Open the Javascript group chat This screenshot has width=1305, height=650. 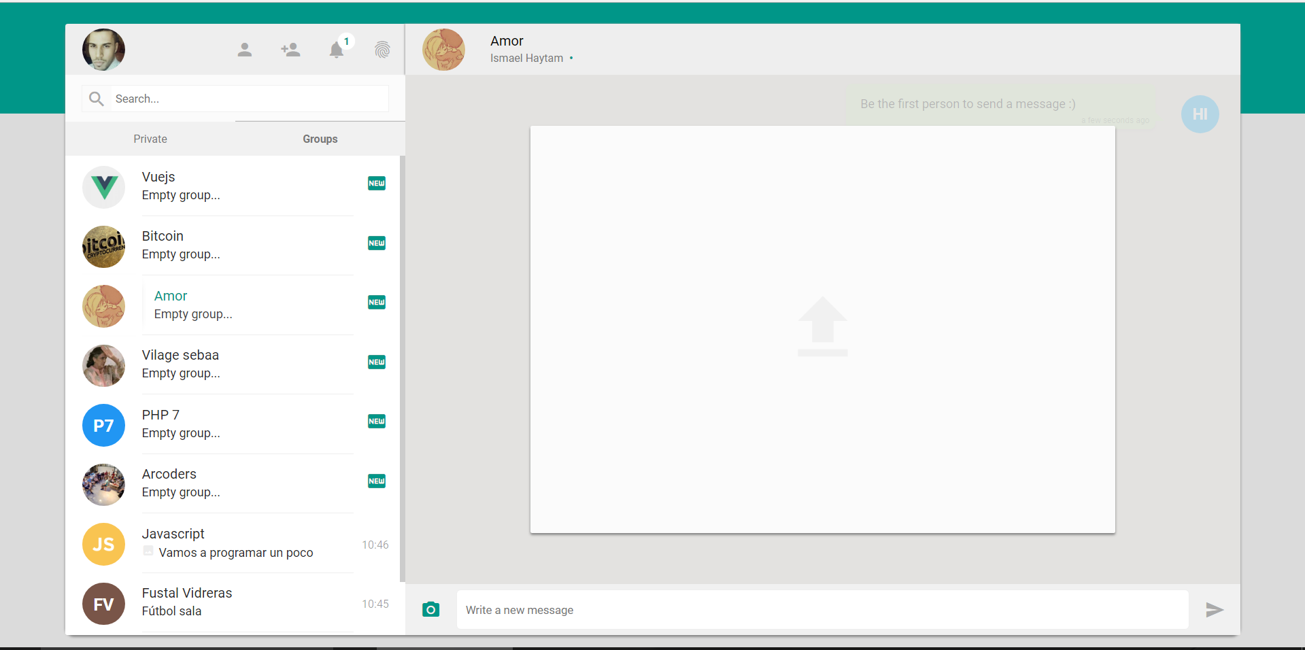(x=233, y=543)
